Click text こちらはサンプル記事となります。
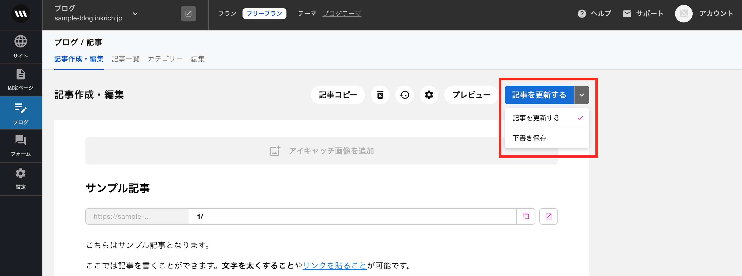 point(149,245)
